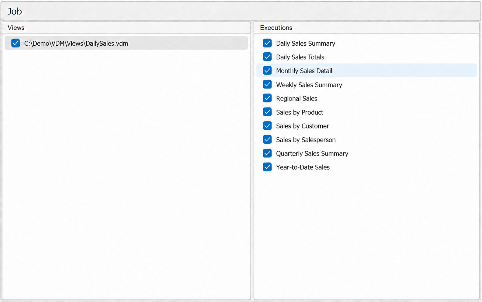
Task: Select the Quarterly Sales Summary execution label
Action: pyautogui.click(x=312, y=154)
